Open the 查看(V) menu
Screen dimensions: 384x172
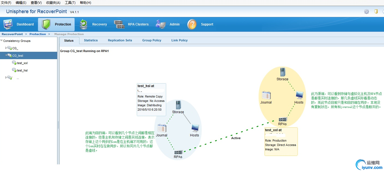[x=36, y=3]
